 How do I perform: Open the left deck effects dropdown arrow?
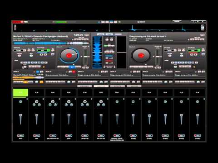25,50
